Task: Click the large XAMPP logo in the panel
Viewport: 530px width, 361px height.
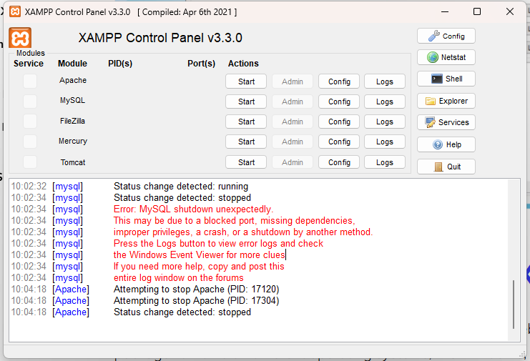Action: click(20, 38)
